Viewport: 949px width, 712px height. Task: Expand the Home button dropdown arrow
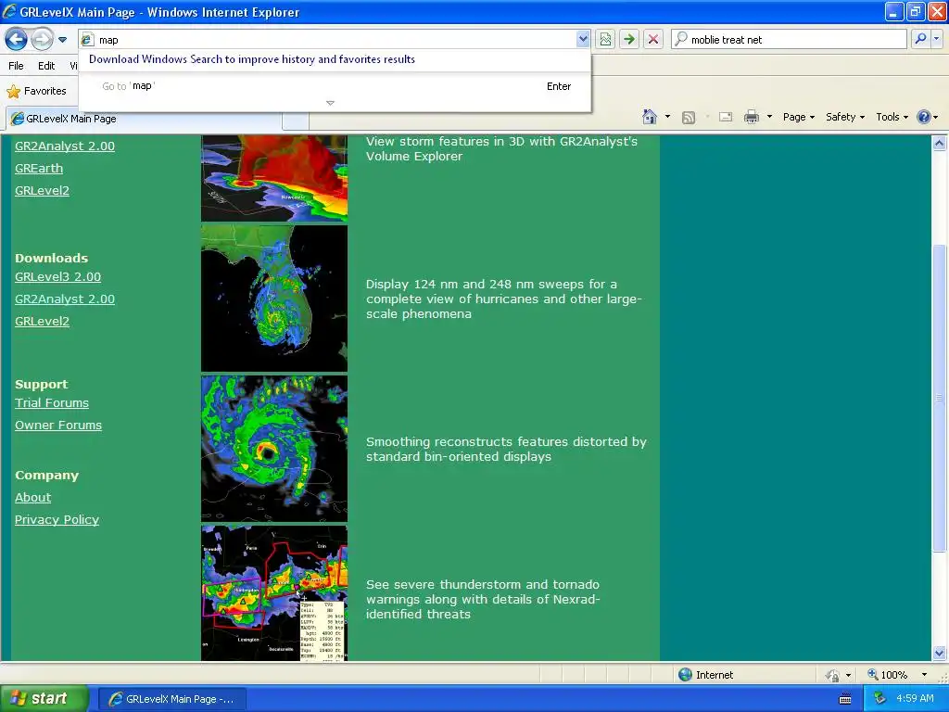click(x=667, y=117)
